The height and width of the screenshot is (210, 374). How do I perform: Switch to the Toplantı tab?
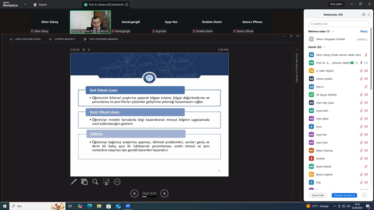point(40,5)
